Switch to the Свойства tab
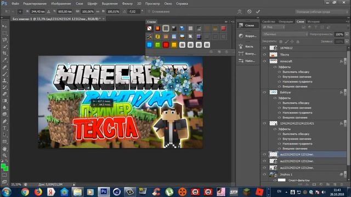This screenshot has height=197, width=351. [x=268, y=22]
